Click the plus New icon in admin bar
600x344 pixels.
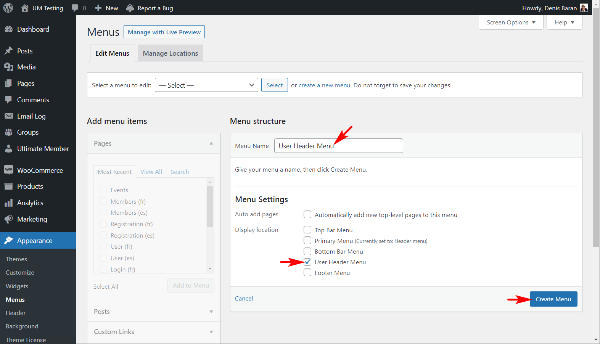(98, 8)
